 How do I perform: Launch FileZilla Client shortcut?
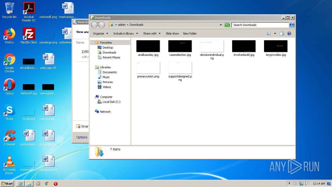point(29,36)
